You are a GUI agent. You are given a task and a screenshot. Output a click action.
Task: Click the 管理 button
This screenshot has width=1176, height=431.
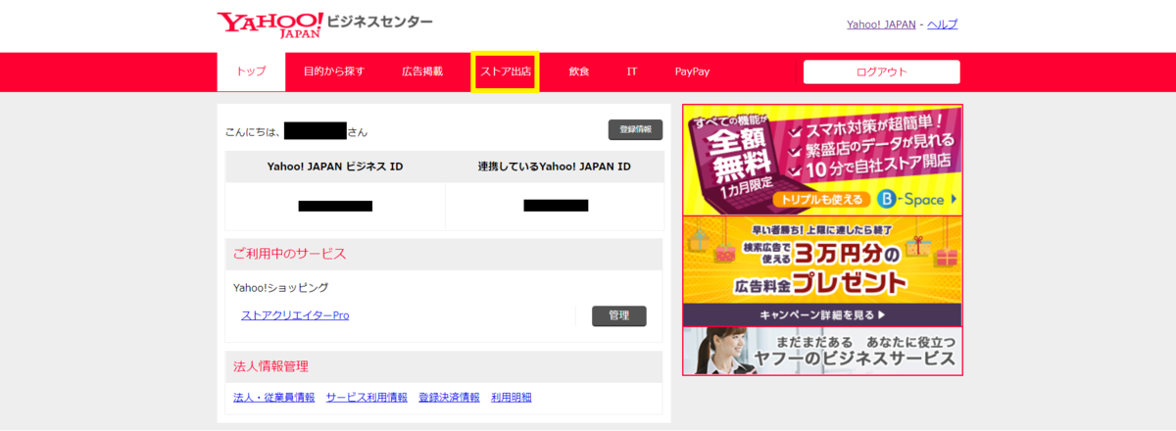(x=619, y=315)
